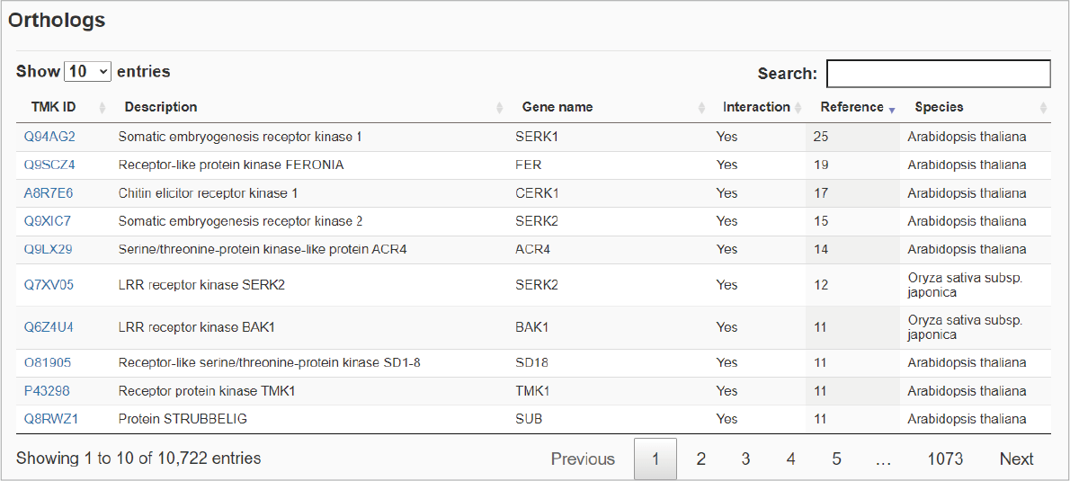The width and height of the screenshot is (1070, 481).
Task: Click the Next pagination button
Action: click(x=1017, y=459)
